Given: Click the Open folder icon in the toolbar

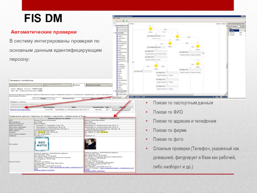Looking at the screenshot, I should [x=118, y=21].
